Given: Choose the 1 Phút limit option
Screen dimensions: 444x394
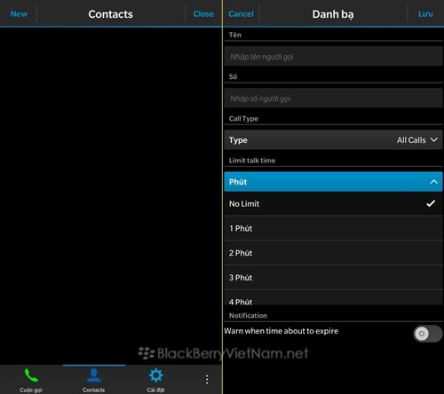Looking at the screenshot, I should [333, 228].
